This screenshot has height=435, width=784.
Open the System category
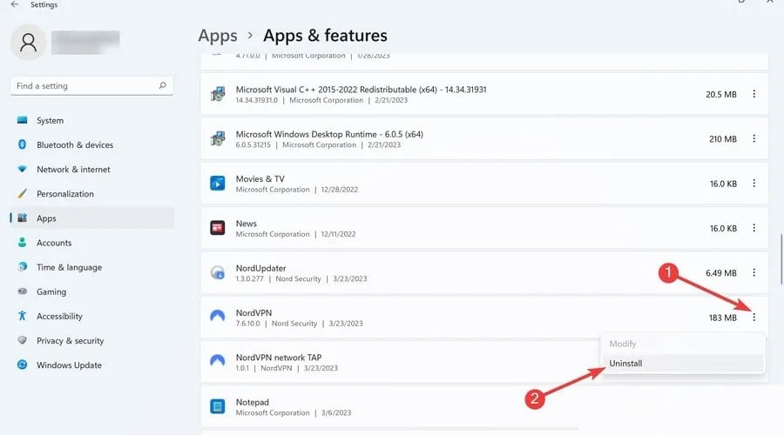coord(50,120)
